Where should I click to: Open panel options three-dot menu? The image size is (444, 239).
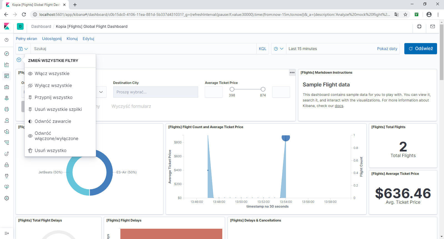(x=292, y=73)
